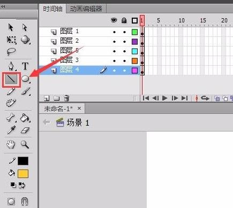The height and width of the screenshot is (208, 233).
Task: Toggle Object Drawing mode icon
Action: point(11,202)
